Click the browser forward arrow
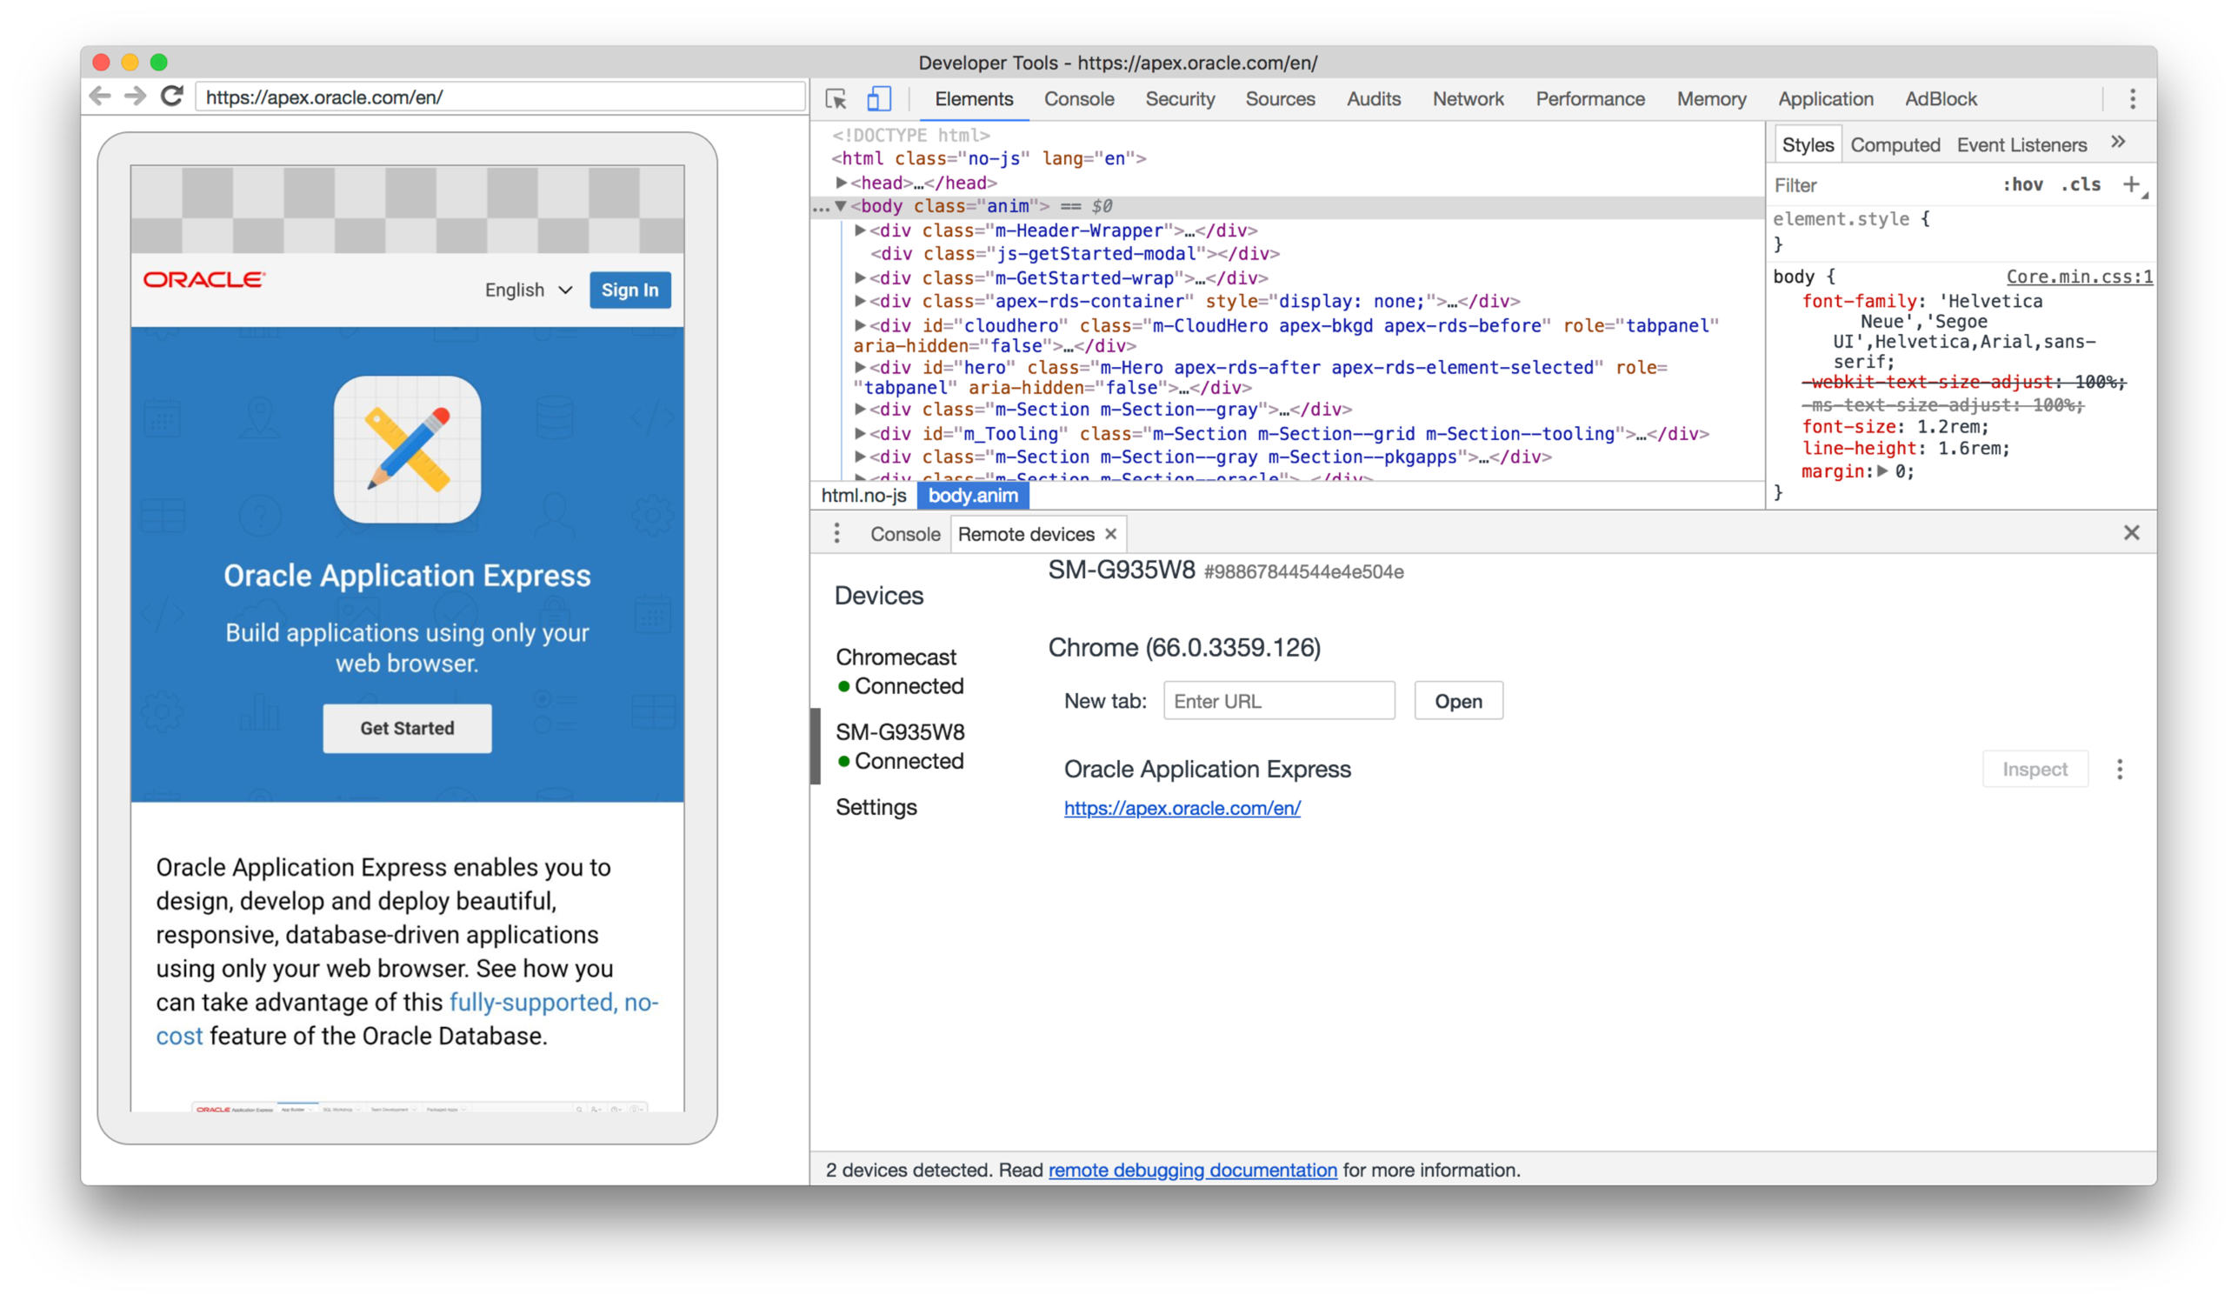Image resolution: width=2238 pixels, height=1301 pixels. click(x=135, y=96)
